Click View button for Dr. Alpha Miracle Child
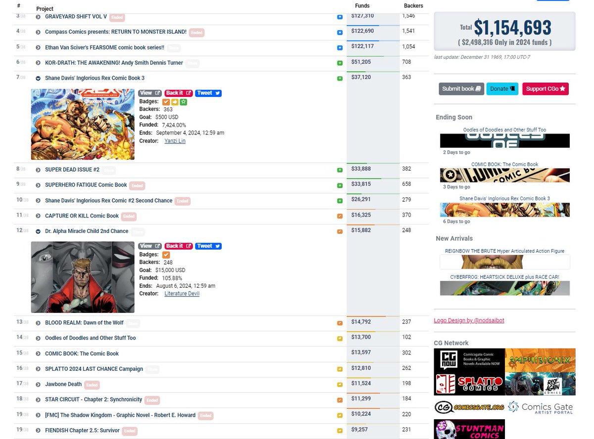The image size is (594, 439). tap(150, 246)
